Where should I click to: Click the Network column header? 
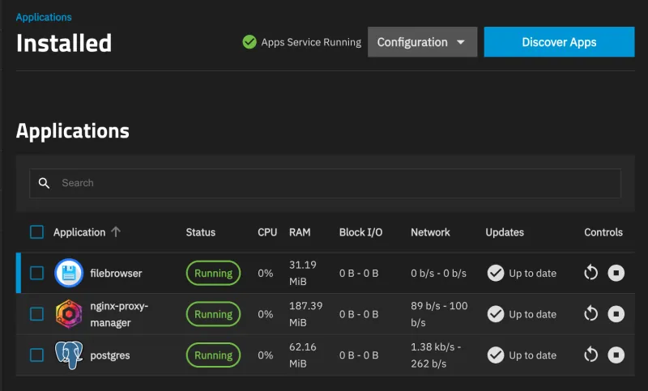[430, 232]
